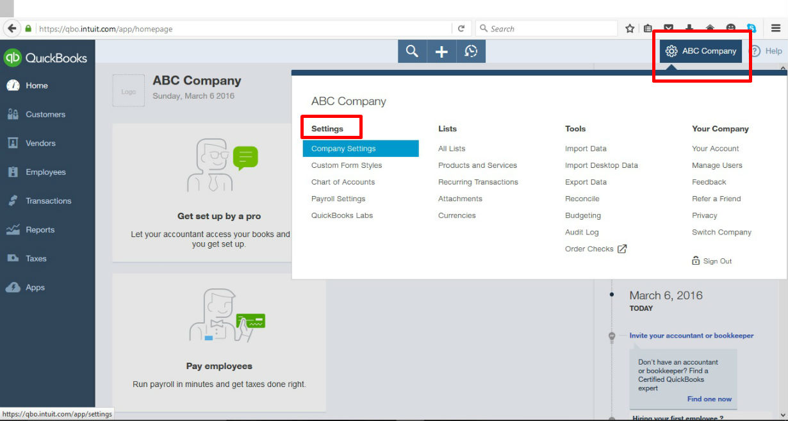Bookmark the page with the star icon

coord(630,29)
